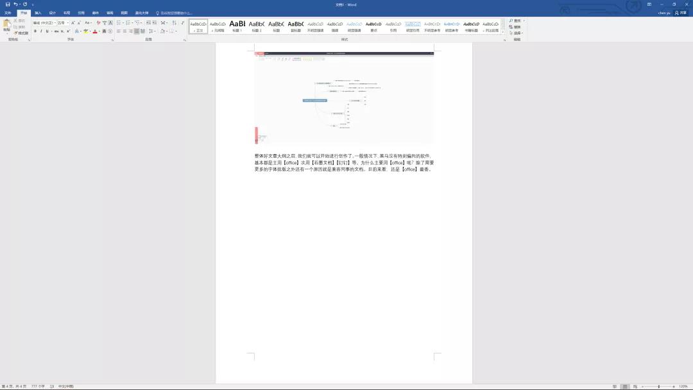Viewport: 693px width, 390px height.
Task: Toggle Bold formatting
Action: coord(36,31)
